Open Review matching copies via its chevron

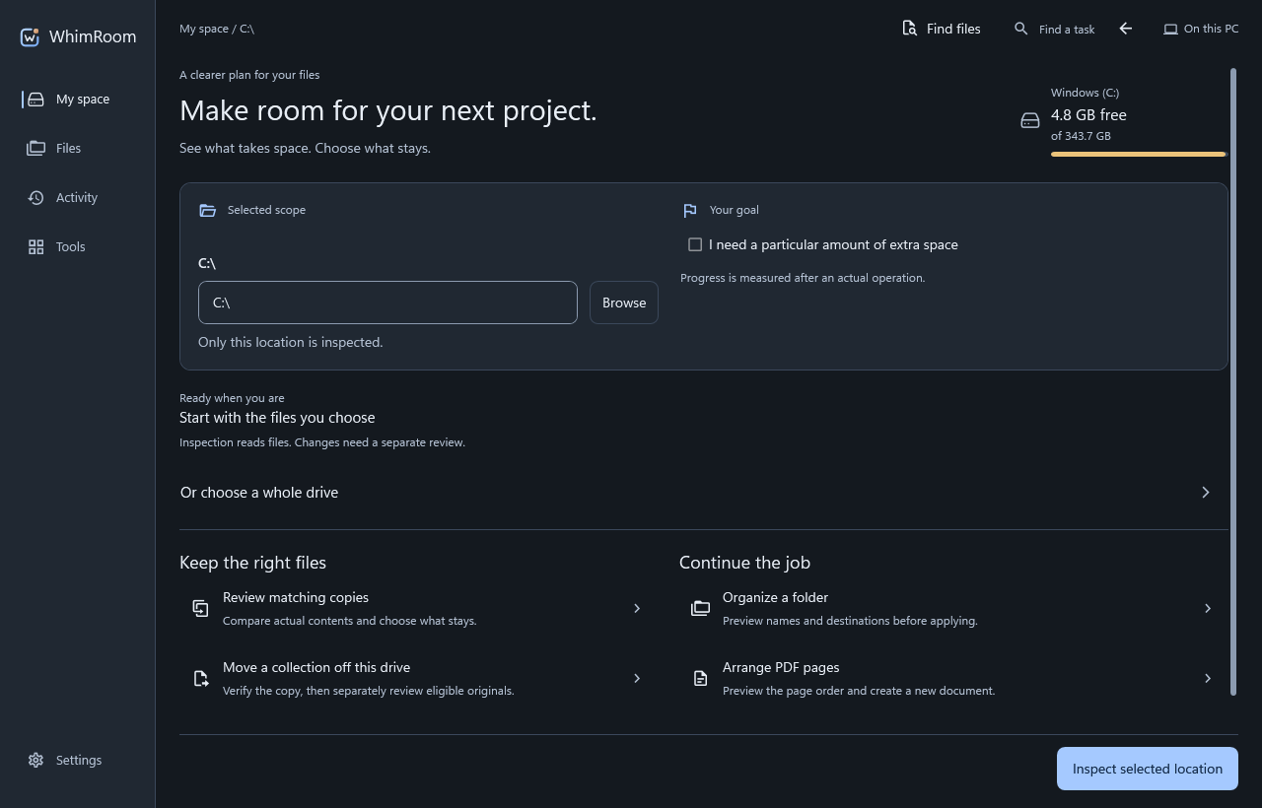pos(637,608)
